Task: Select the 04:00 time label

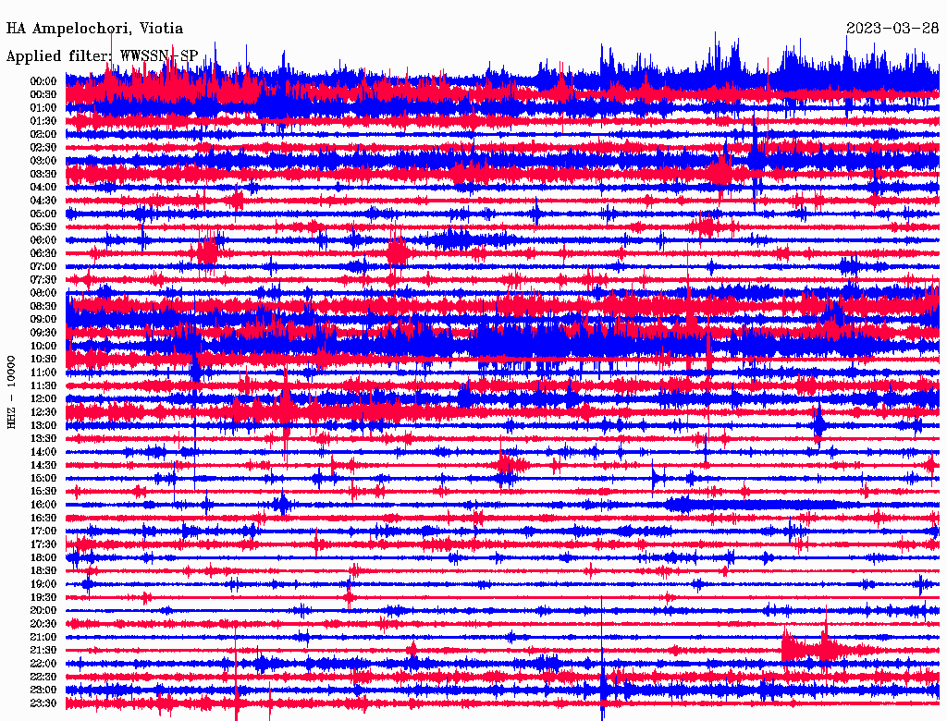Action: point(43,188)
